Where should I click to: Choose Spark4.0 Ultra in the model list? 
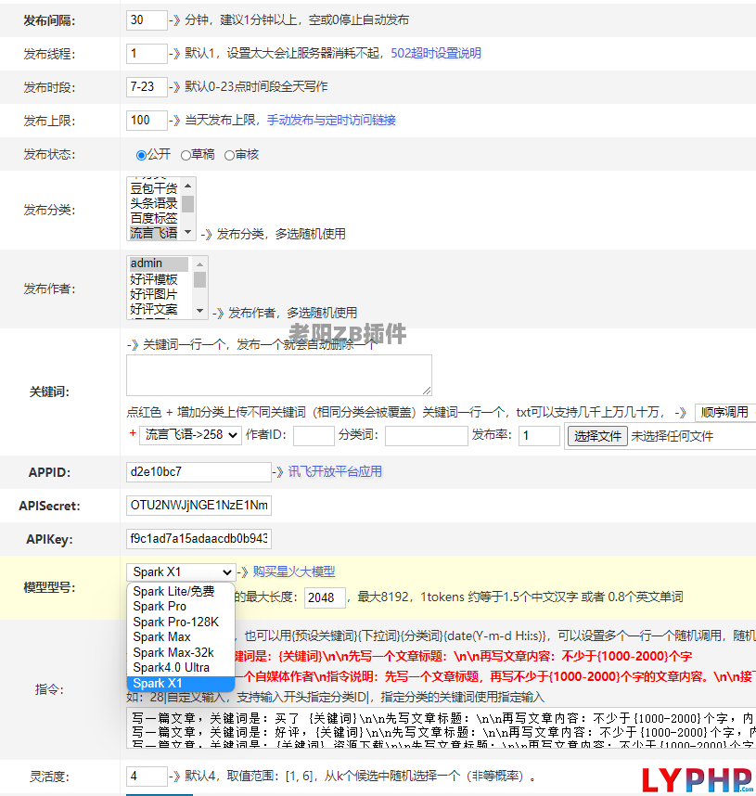click(171, 668)
